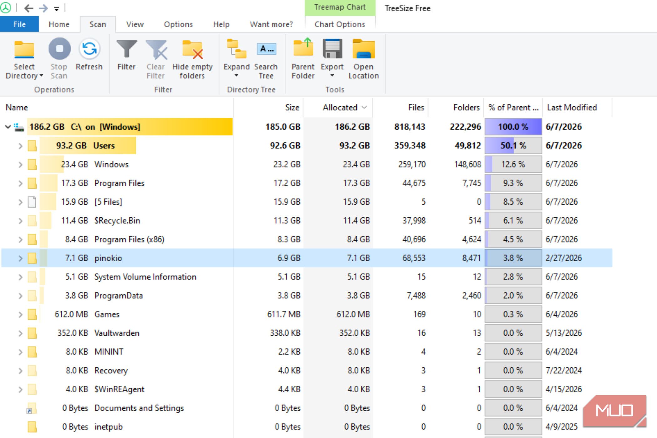Click the 2/27/2026 modified date

564,258
